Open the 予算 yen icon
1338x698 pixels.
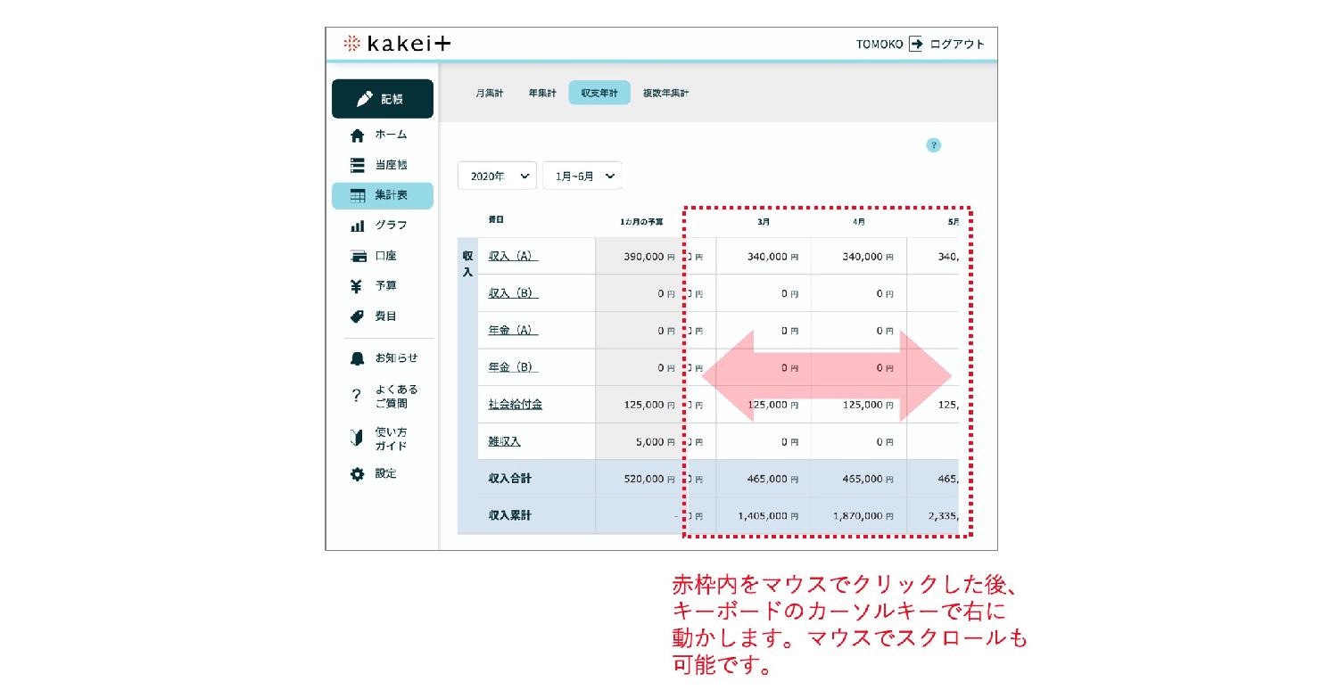[x=358, y=286]
